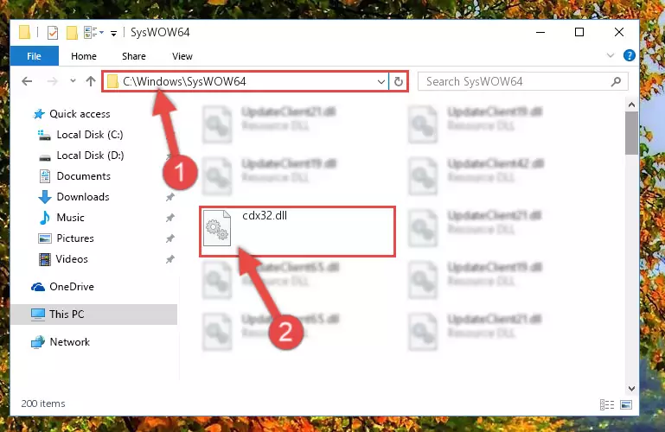Close the SysWOW64 window

tap(619, 32)
